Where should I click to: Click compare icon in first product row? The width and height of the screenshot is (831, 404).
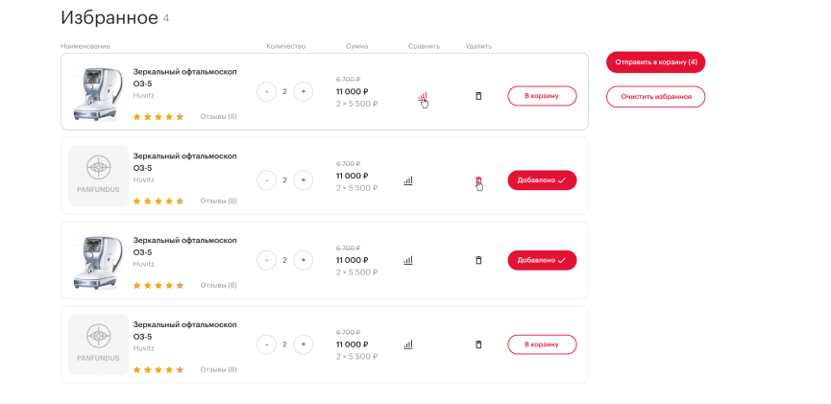click(421, 96)
